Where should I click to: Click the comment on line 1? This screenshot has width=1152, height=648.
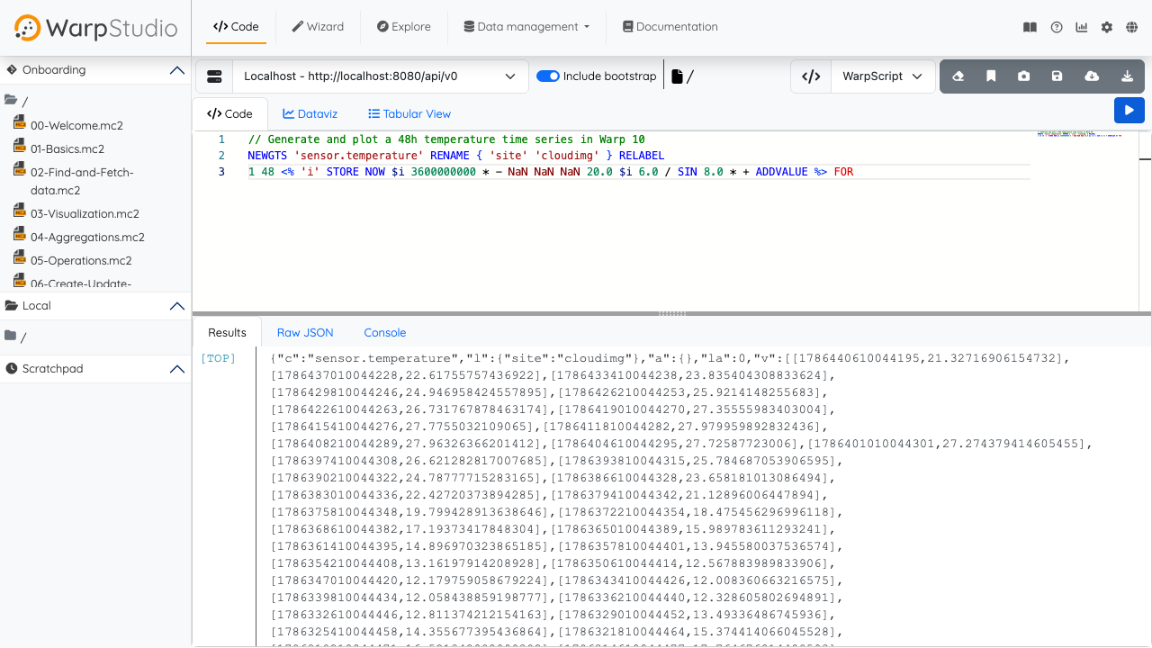pos(446,139)
